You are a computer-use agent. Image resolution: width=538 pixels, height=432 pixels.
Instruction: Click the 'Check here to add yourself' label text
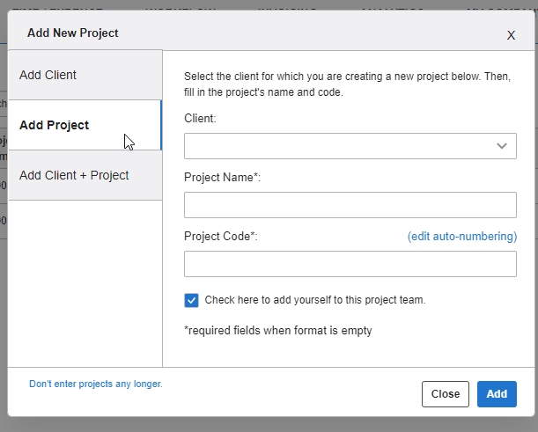coord(314,300)
